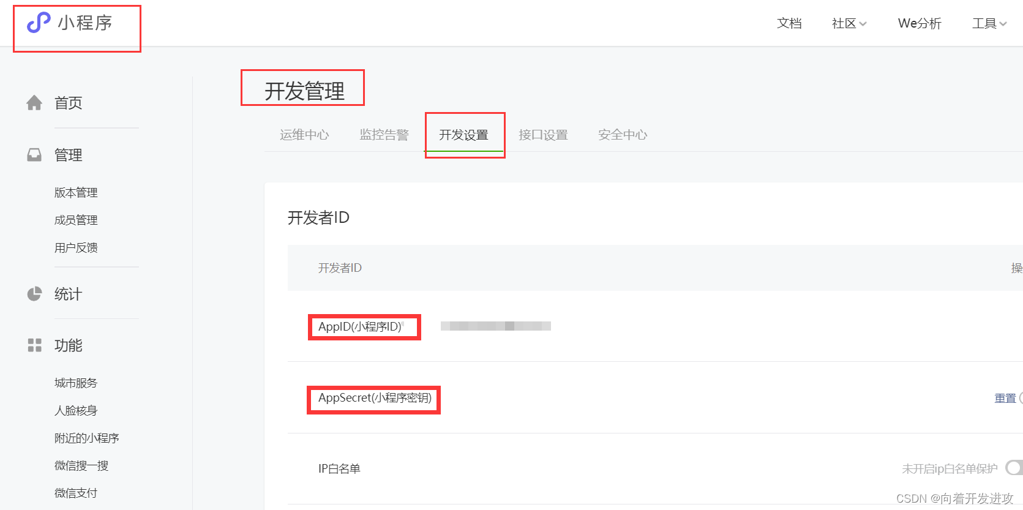This screenshot has height=510, width=1023.
Task: Select the 开发设置 tab
Action: (x=465, y=135)
